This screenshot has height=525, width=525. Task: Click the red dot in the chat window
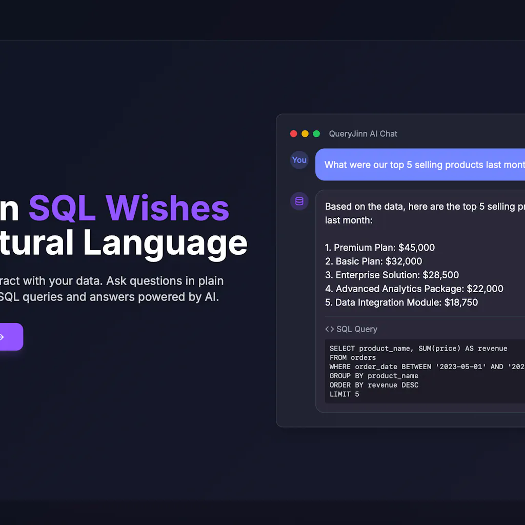294,134
